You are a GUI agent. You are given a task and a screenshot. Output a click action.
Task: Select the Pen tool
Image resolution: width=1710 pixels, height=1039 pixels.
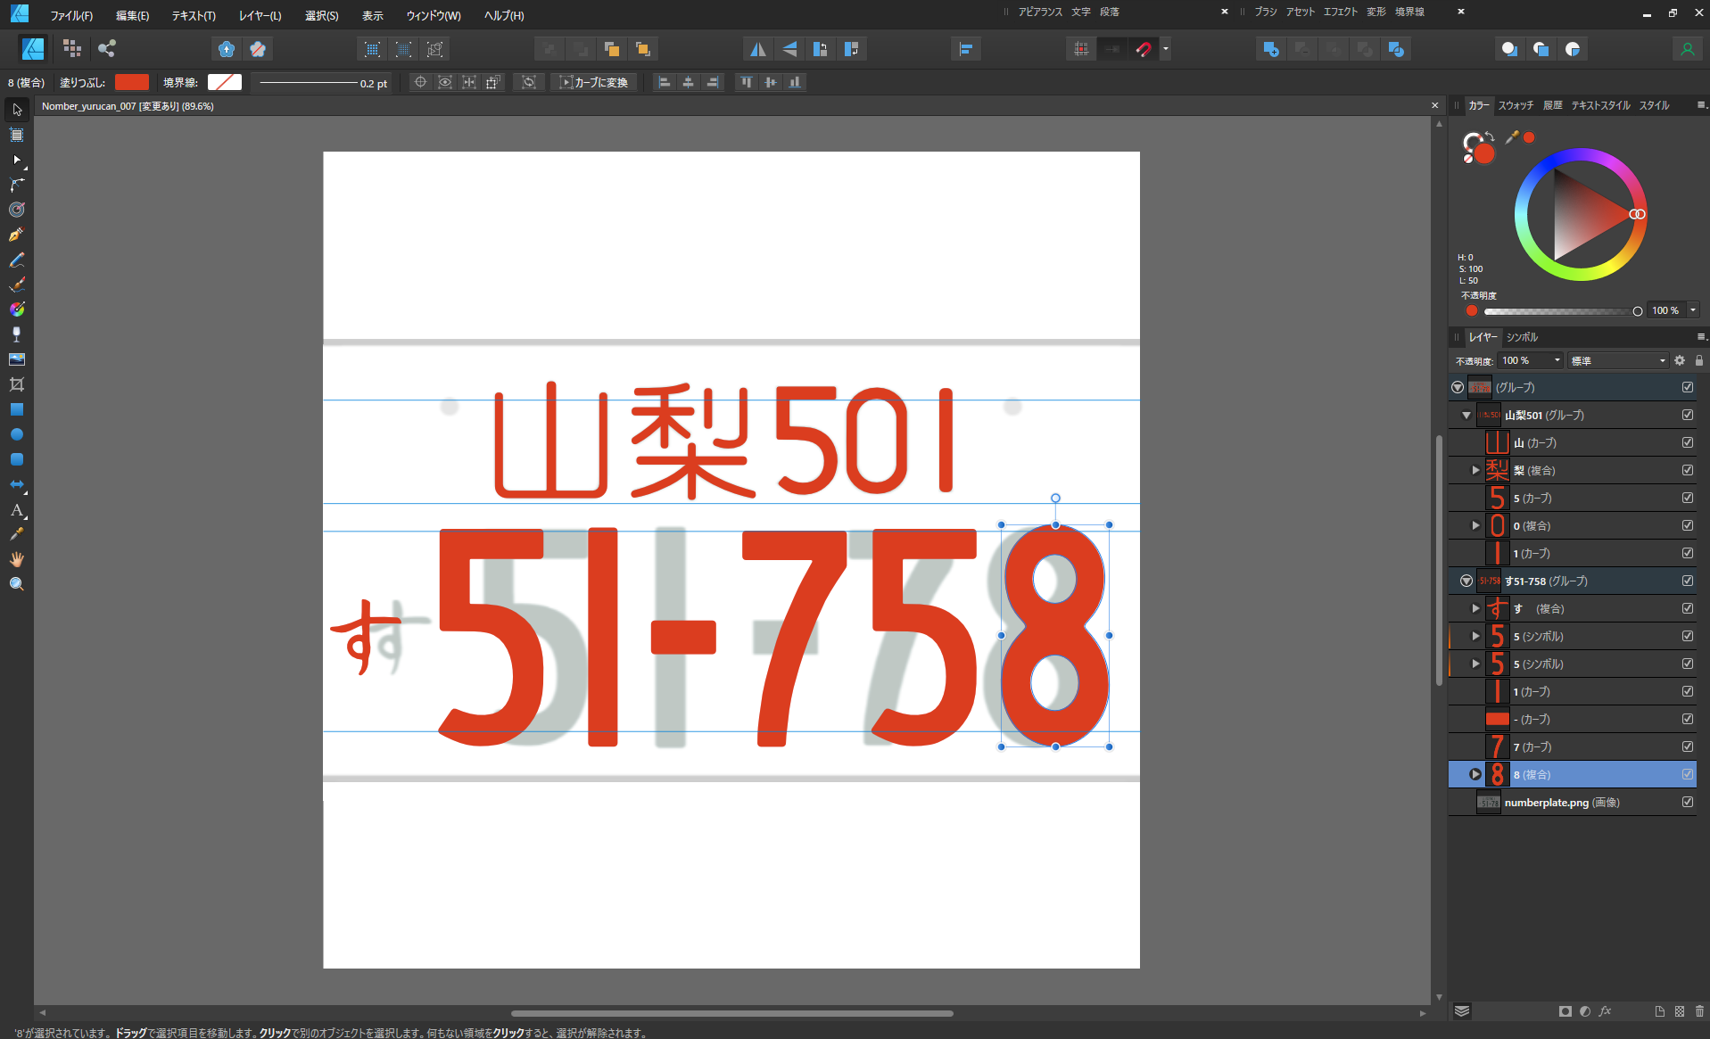pyautogui.click(x=17, y=235)
